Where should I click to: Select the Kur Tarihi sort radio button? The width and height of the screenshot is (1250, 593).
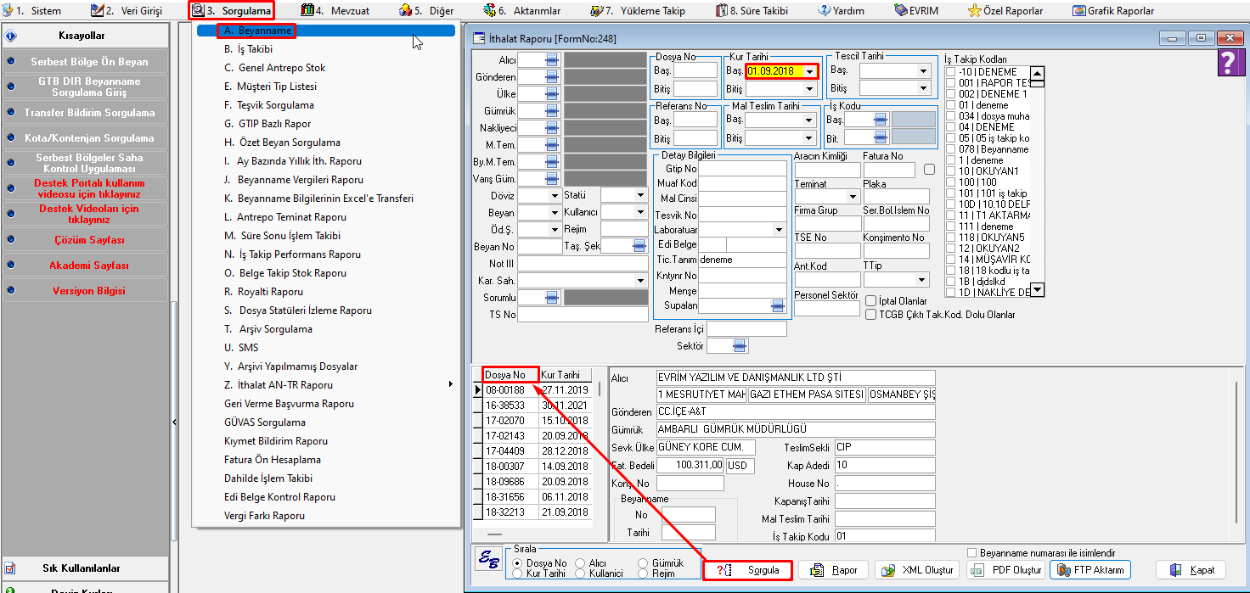point(518,573)
